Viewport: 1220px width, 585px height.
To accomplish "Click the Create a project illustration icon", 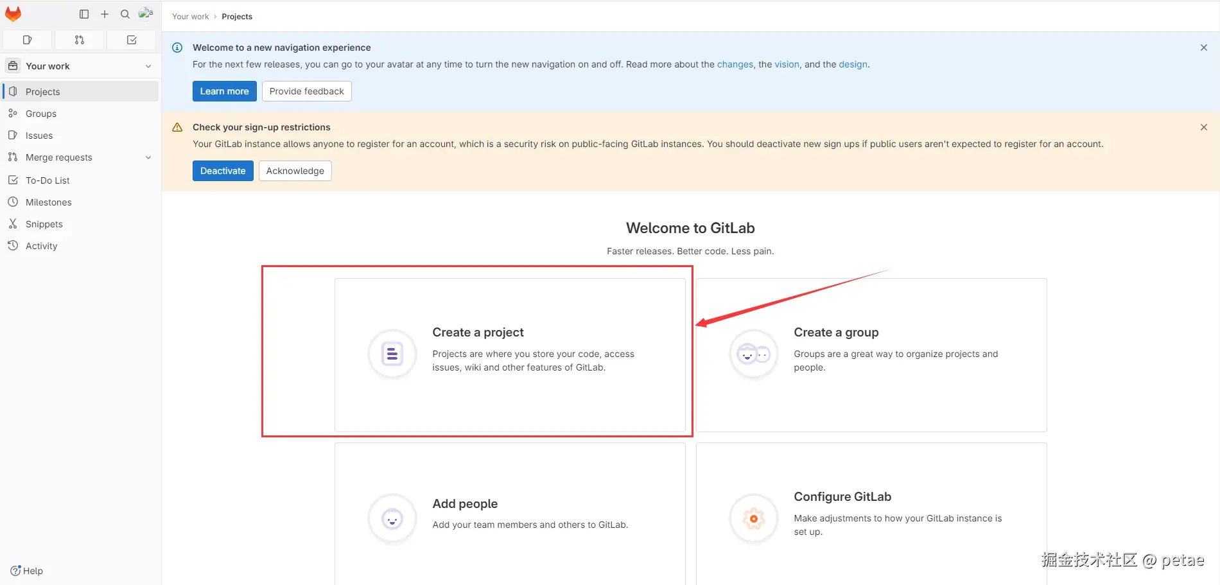I will 392,354.
